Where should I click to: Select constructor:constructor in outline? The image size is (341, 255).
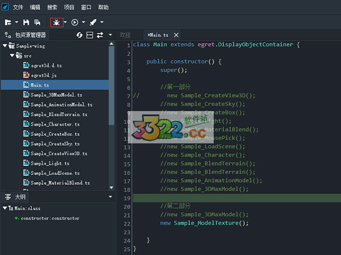(x=50, y=218)
